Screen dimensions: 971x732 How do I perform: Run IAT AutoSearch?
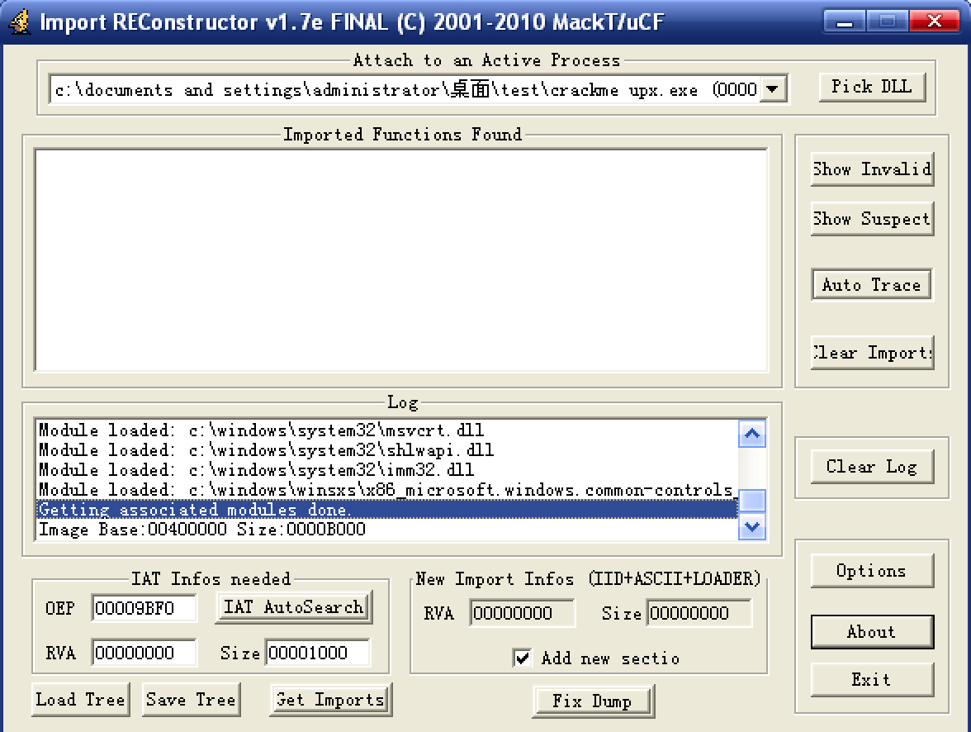click(x=293, y=607)
